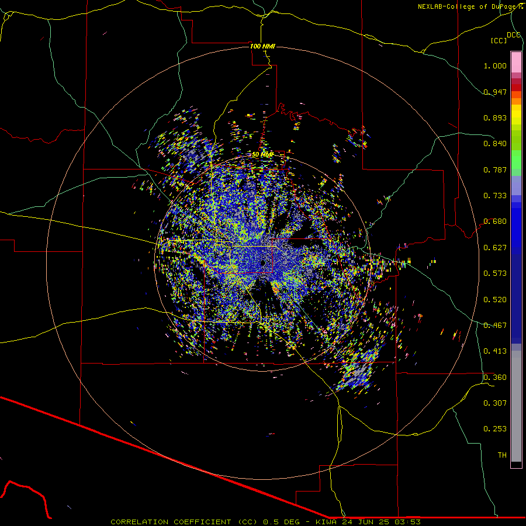The width and height of the screenshot is (526, 526).
Task: Click the 50 NMI range ring label
Action: tap(262, 155)
